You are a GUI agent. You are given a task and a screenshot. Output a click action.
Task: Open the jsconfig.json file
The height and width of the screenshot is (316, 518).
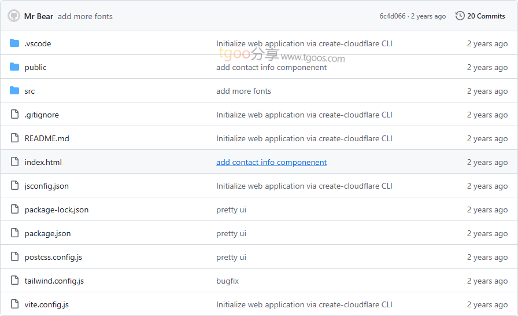(46, 186)
